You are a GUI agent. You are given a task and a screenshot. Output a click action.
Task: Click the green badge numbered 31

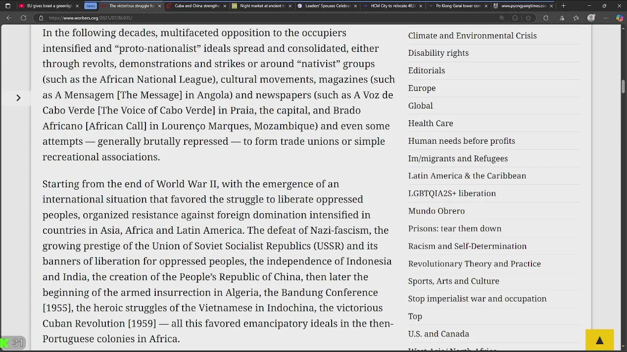pos(13,343)
